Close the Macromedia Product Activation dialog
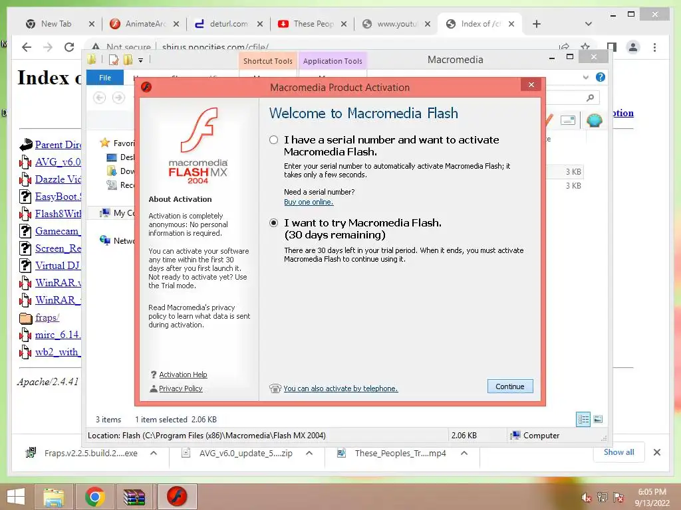Image resolution: width=681 pixels, height=510 pixels. [x=531, y=85]
